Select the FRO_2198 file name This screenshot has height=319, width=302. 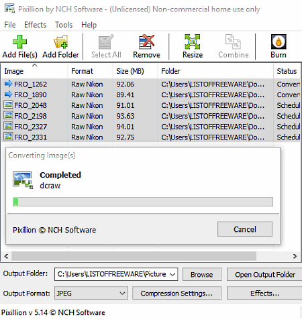(31, 116)
